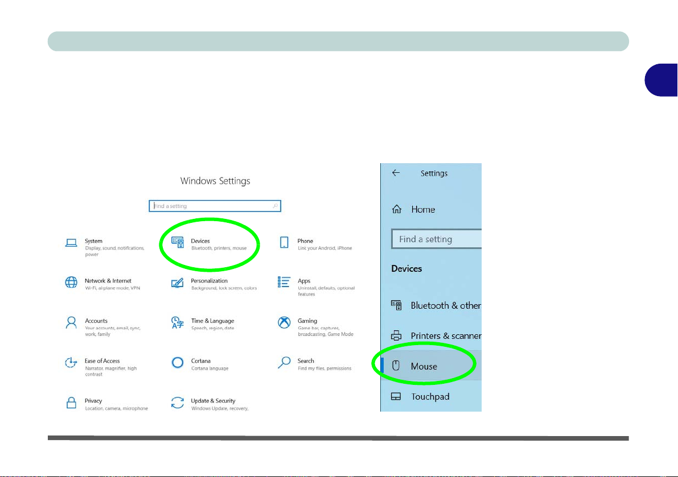This screenshot has width=678, height=477.
Task: Select Mouse in Devices sidebar
Action: point(432,366)
